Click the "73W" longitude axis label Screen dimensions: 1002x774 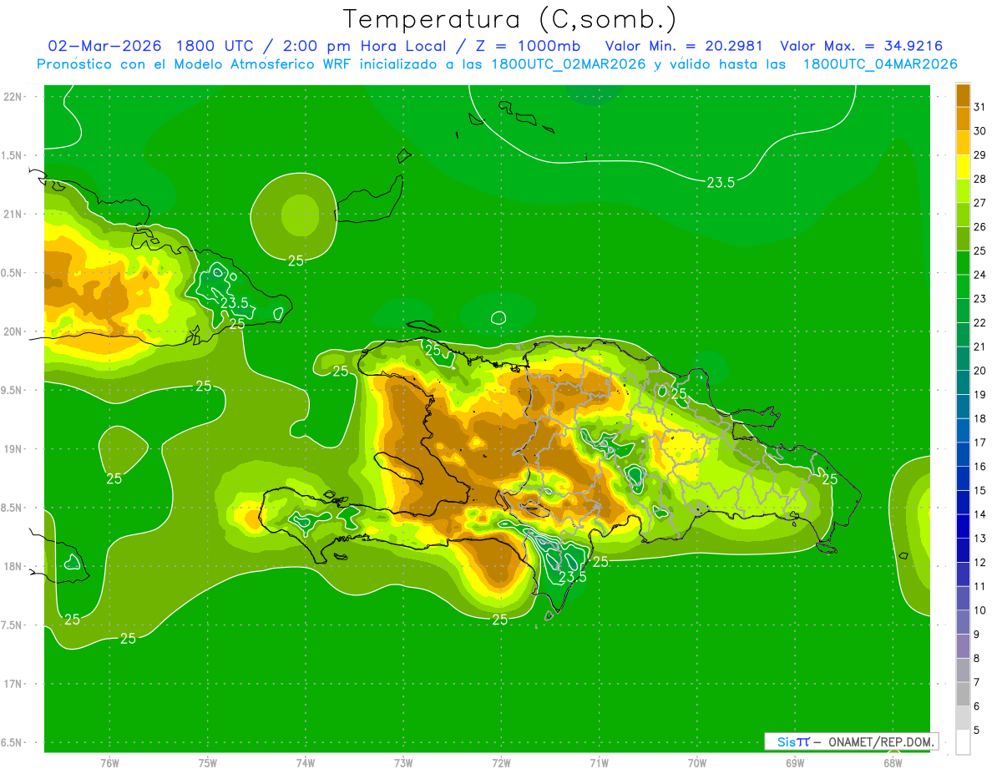[403, 761]
